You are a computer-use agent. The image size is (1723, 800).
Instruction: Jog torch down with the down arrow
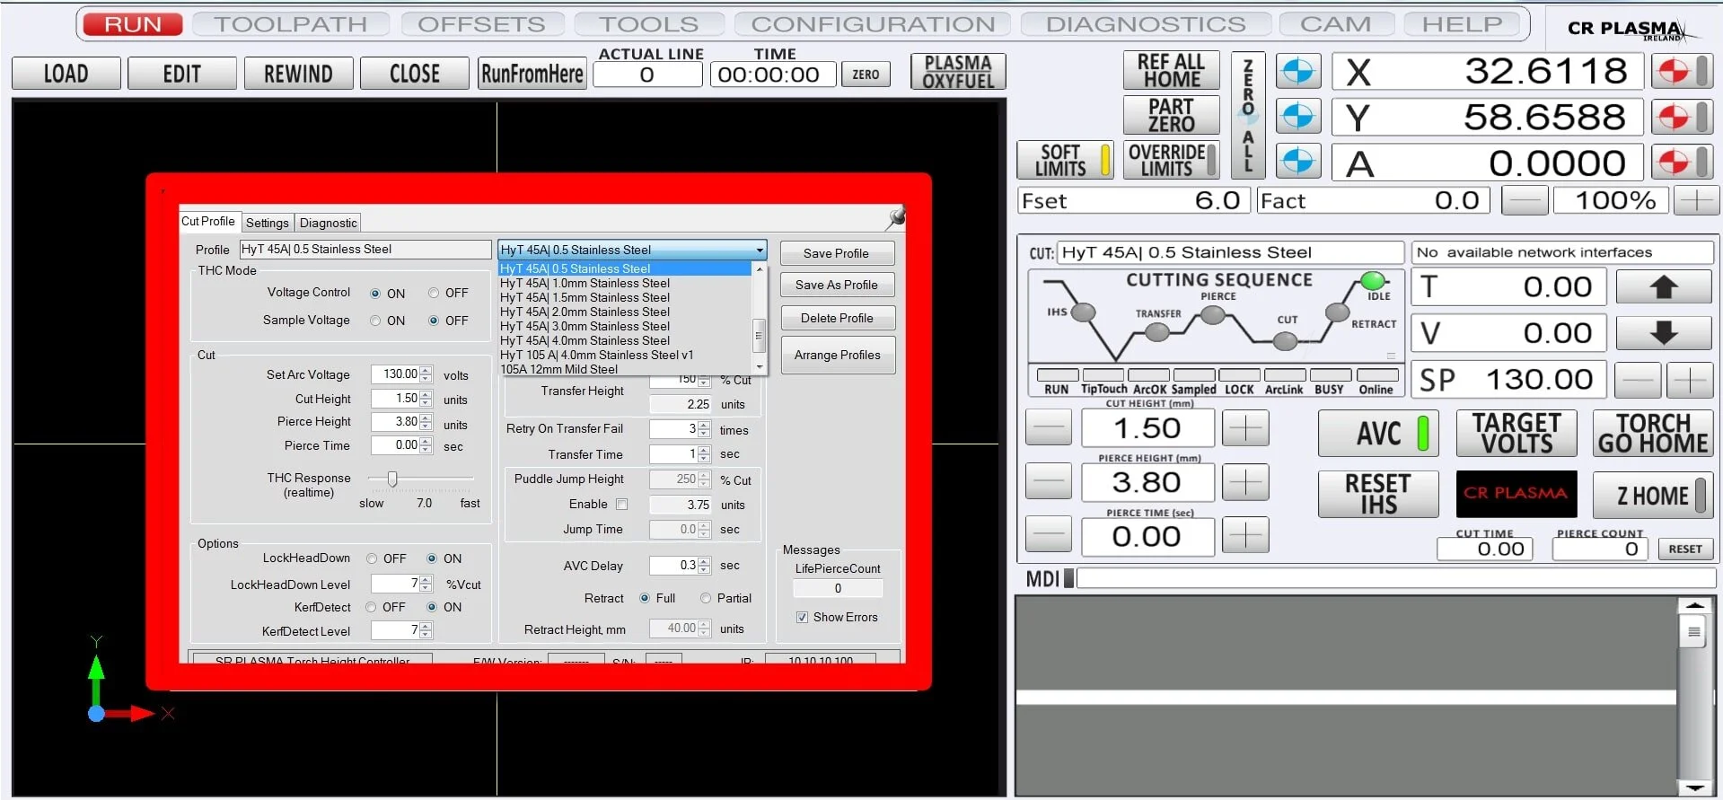[1663, 333]
